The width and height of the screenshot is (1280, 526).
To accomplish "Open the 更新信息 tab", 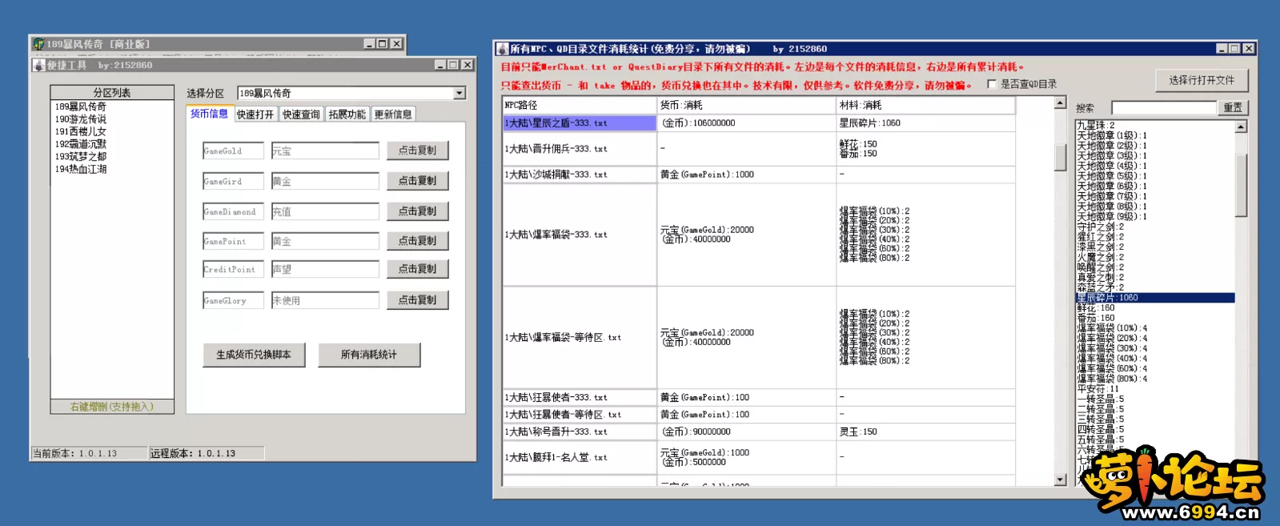I will point(393,114).
